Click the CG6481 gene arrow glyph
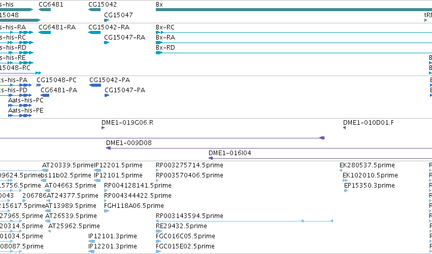 (45, 10)
